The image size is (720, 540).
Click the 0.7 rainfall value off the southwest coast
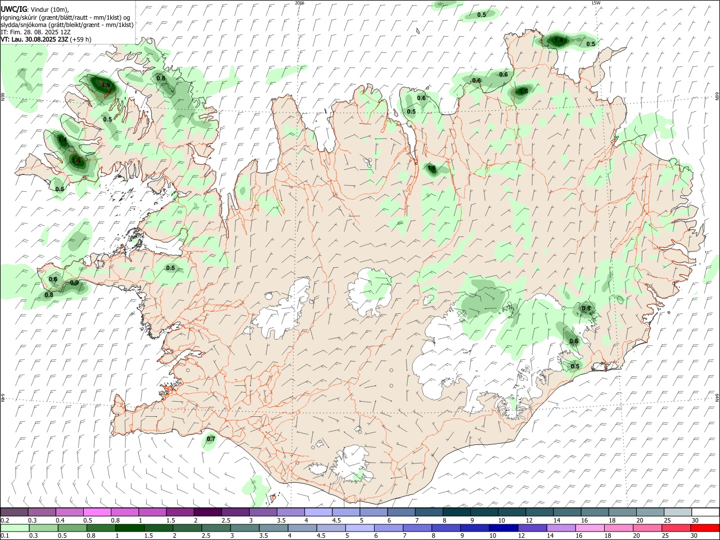tap(211, 439)
